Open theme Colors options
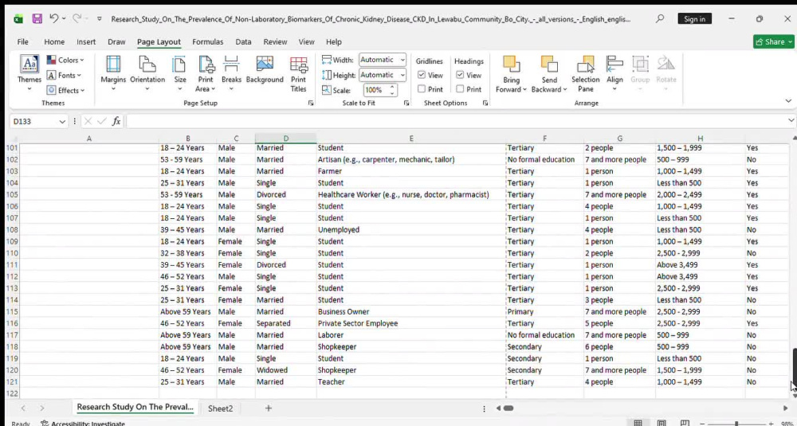Image resolution: width=797 pixels, height=426 pixels. click(x=65, y=60)
